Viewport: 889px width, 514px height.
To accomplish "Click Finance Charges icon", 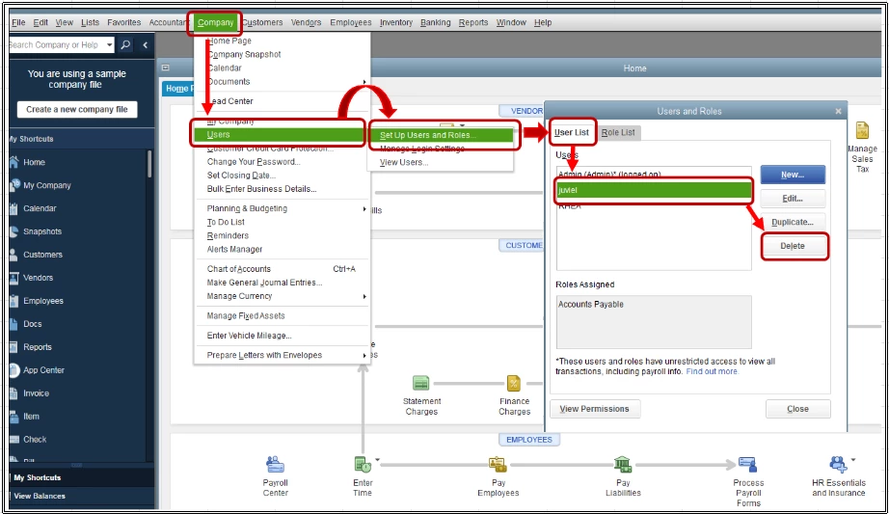I will point(514,384).
